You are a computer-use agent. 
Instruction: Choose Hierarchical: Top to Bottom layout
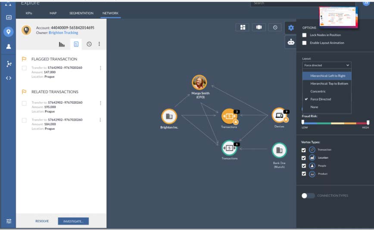click(327, 83)
